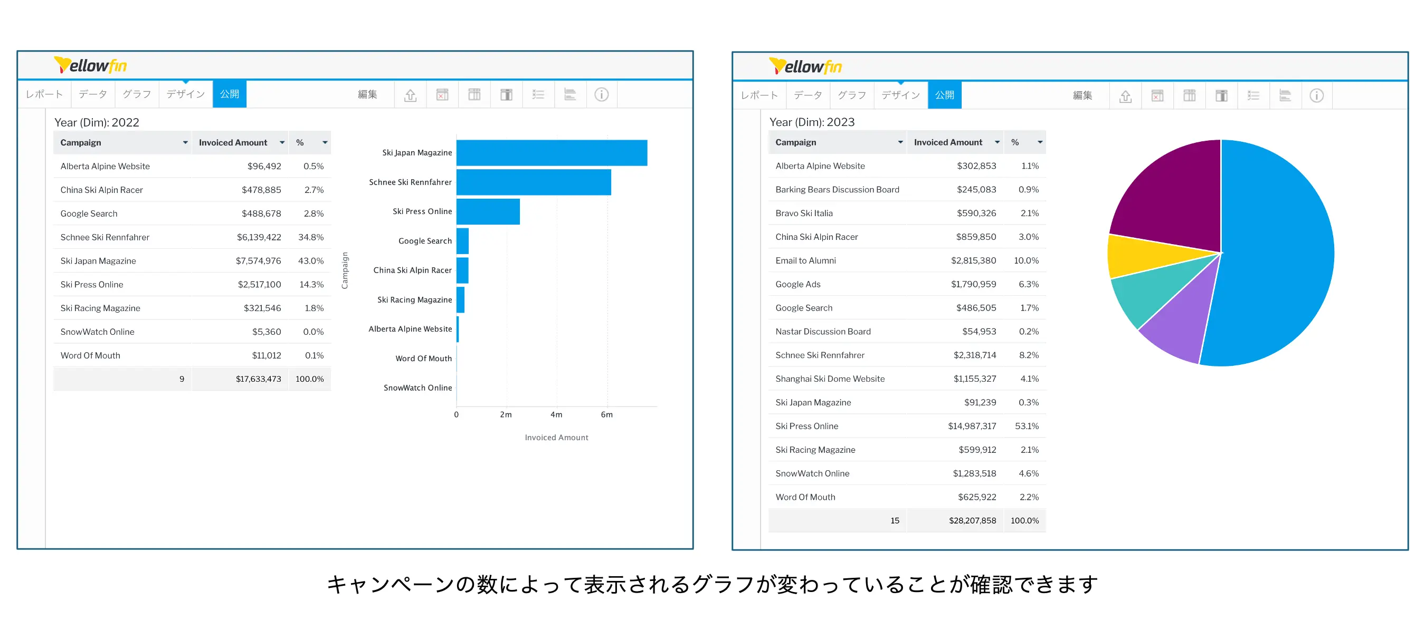Click the checklist icon in the left report toolbar
Viewport: 1425px width, 640px height.
pyautogui.click(x=538, y=95)
